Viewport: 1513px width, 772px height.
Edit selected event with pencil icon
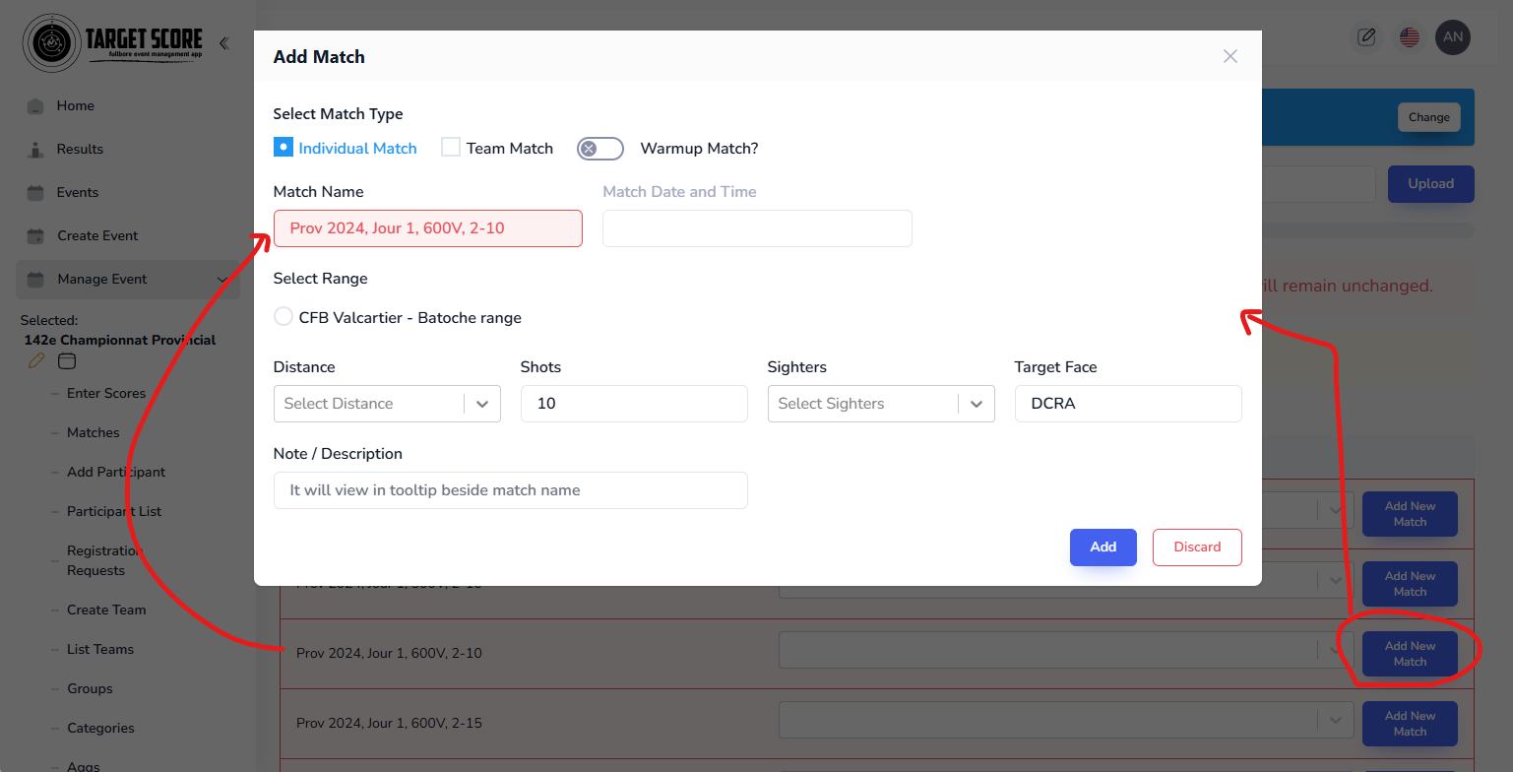point(36,361)
